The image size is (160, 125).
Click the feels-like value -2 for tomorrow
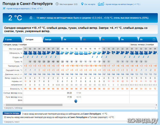point(150,70)
